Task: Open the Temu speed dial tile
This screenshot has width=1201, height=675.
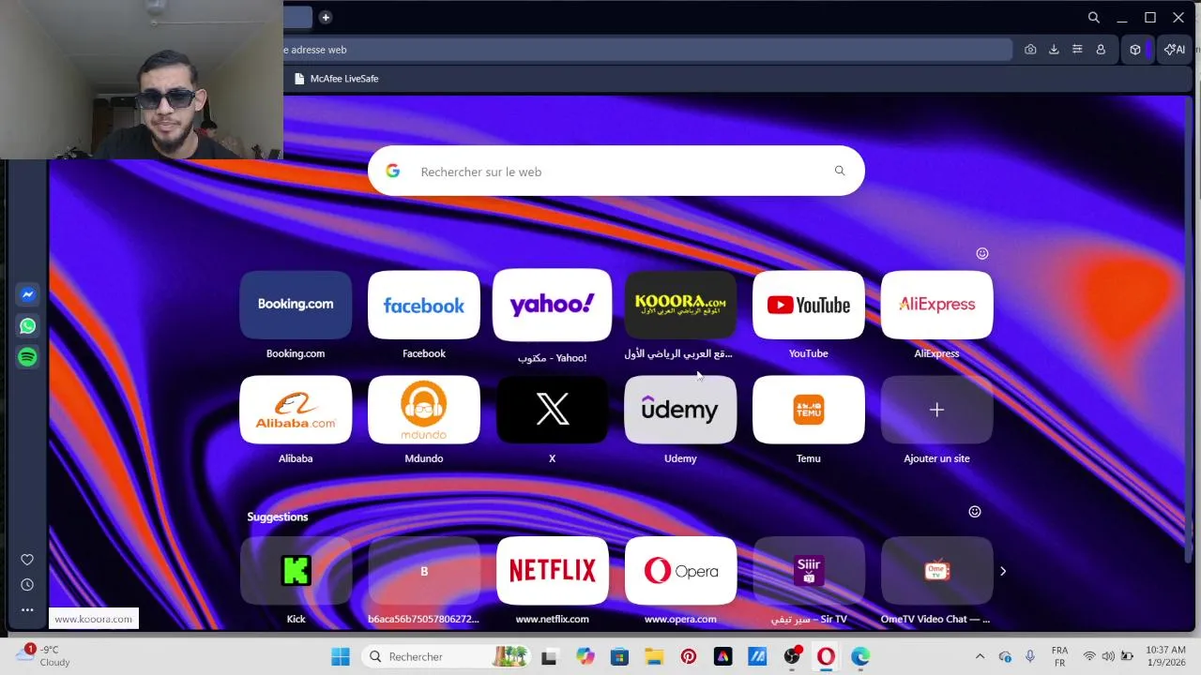Action: coord(809,410)
